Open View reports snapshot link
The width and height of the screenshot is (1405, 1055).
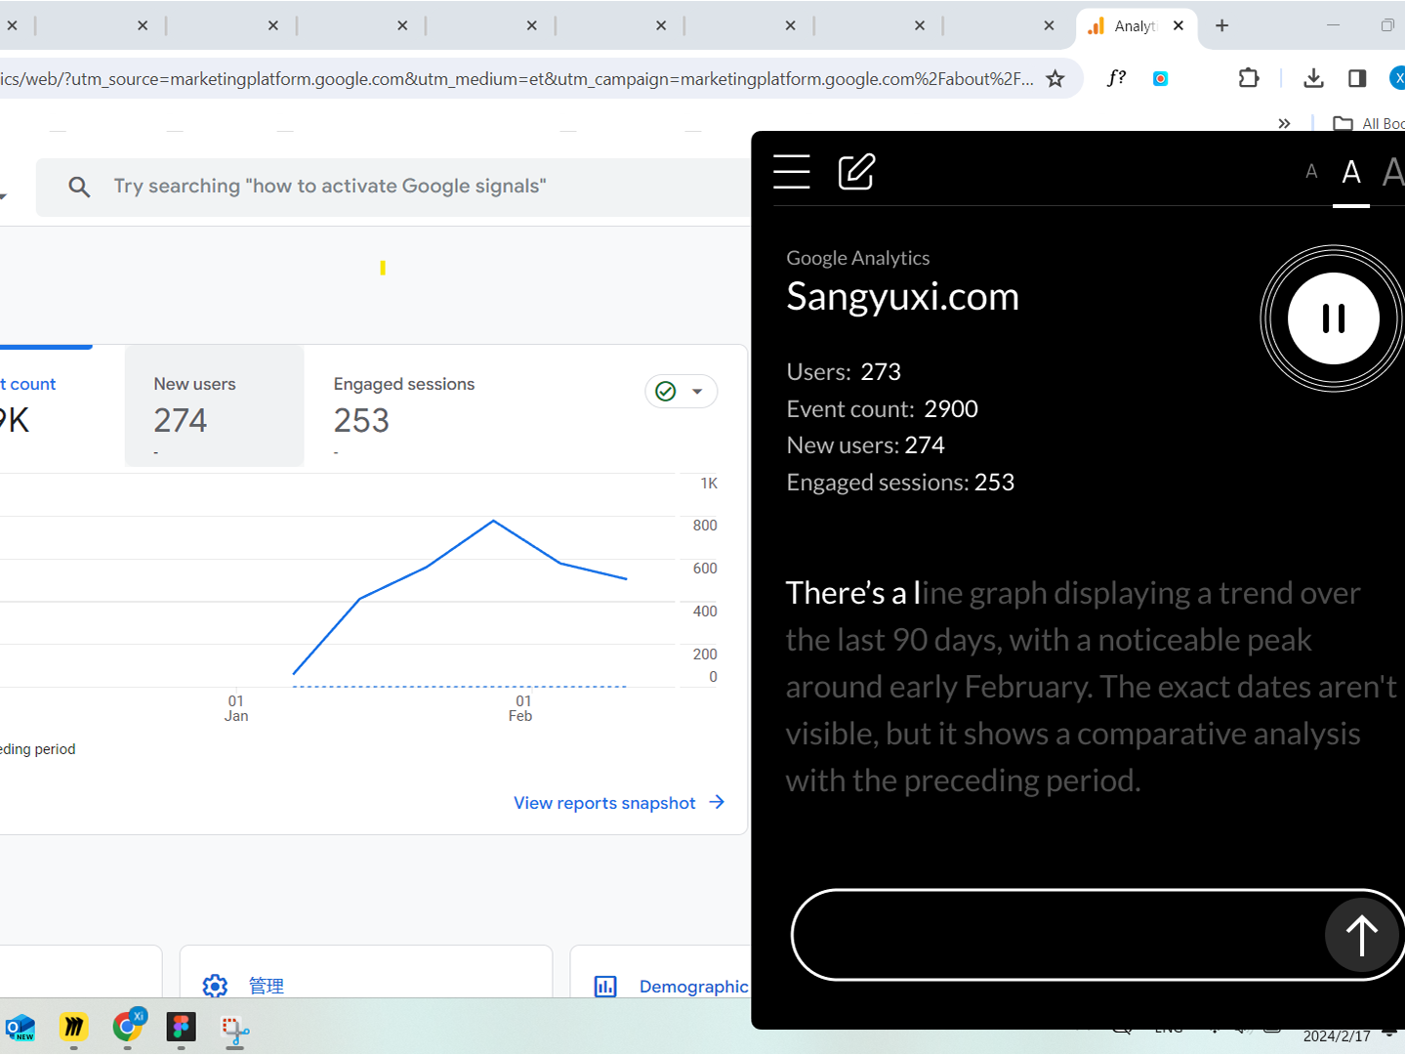pyautogui.click(x=604, y=803)
